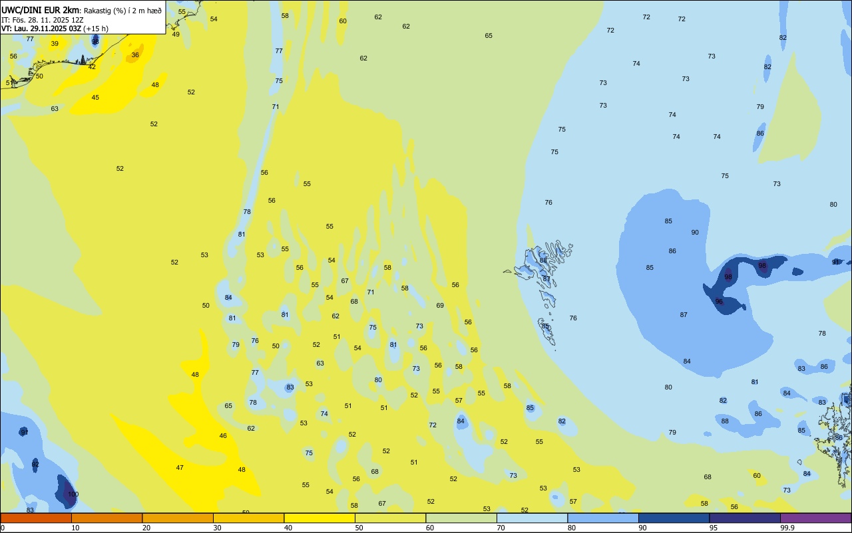Click the IT: Fös. 28. 11. 2025 12Z line
This screenshot has height=533, width=852.
42,20
